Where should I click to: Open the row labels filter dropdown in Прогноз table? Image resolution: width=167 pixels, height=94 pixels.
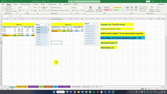(x=61, y=27)
